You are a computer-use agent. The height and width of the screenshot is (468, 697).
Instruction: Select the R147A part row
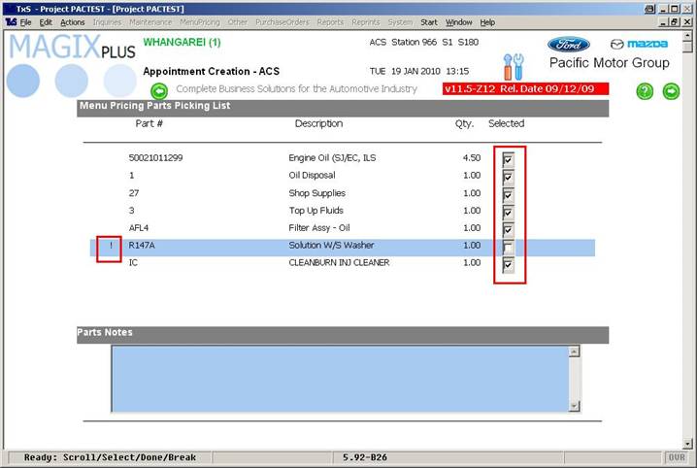pyautogui.click(x=291, y=247)
